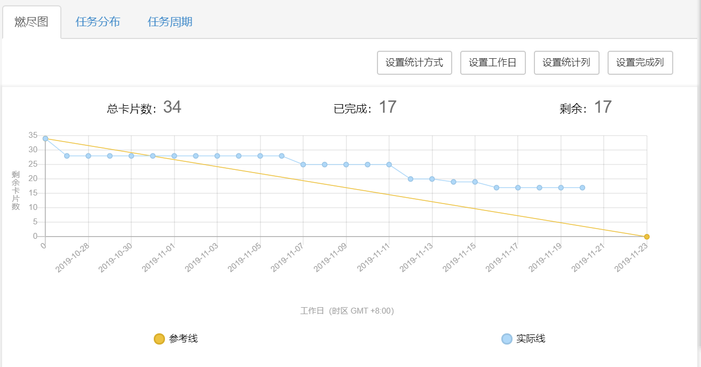Select the 燃尽图 tab
The width and height of the screenshot is (701, 367).
pyautogui.click(x=31, y=22)
